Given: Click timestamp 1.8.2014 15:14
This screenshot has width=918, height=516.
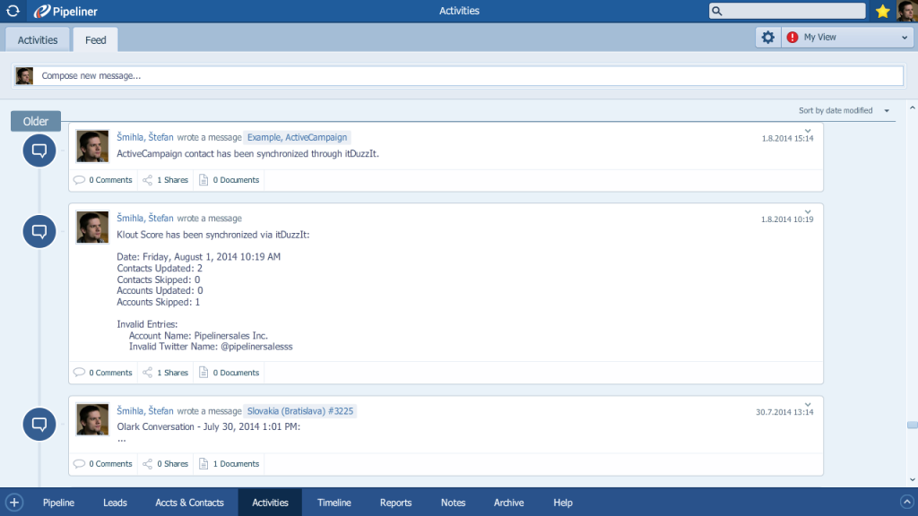Looking at the screenshot, I should (x=787, y=139).
